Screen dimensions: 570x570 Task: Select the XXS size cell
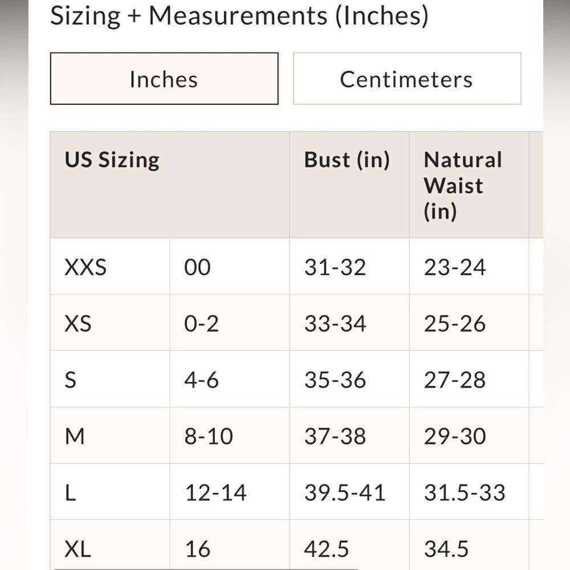[x=85, y=267]
